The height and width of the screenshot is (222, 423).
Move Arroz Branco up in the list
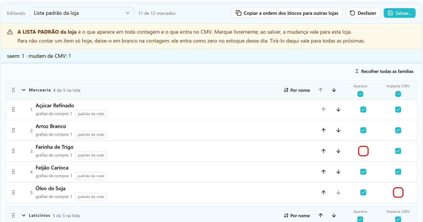[x=324, y=130]
